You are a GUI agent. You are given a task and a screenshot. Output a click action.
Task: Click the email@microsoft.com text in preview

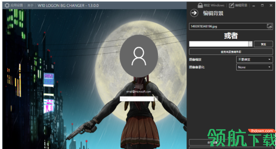138,92
